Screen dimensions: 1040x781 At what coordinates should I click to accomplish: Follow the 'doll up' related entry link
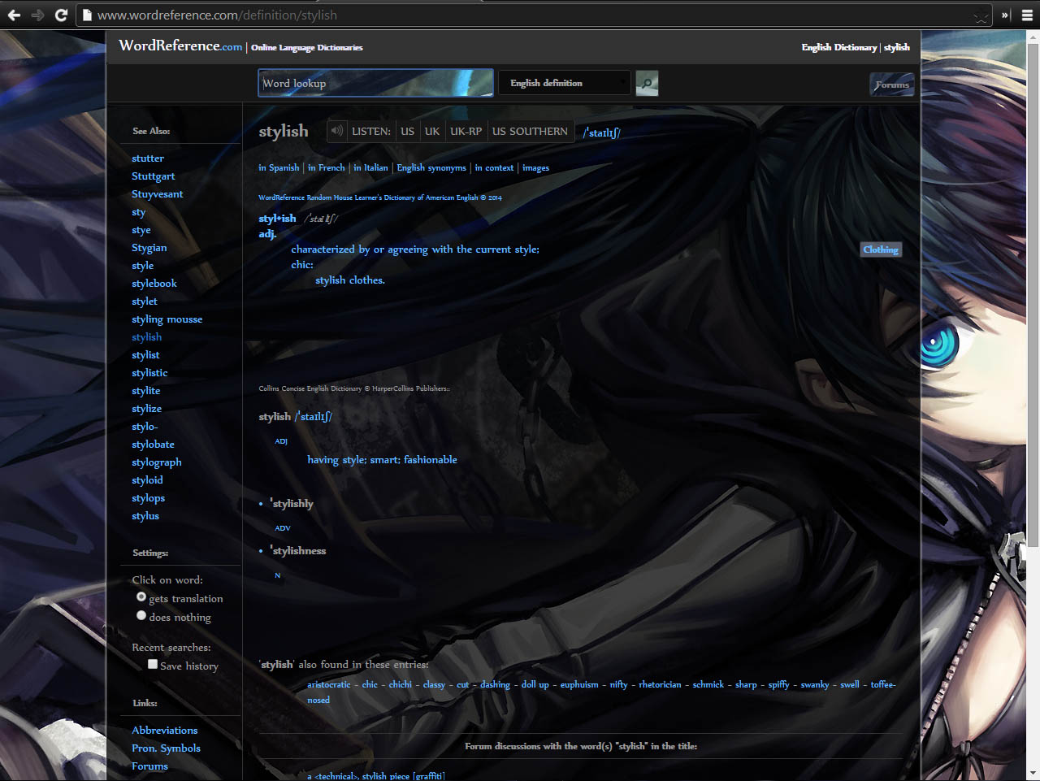(x=535, y=684)
